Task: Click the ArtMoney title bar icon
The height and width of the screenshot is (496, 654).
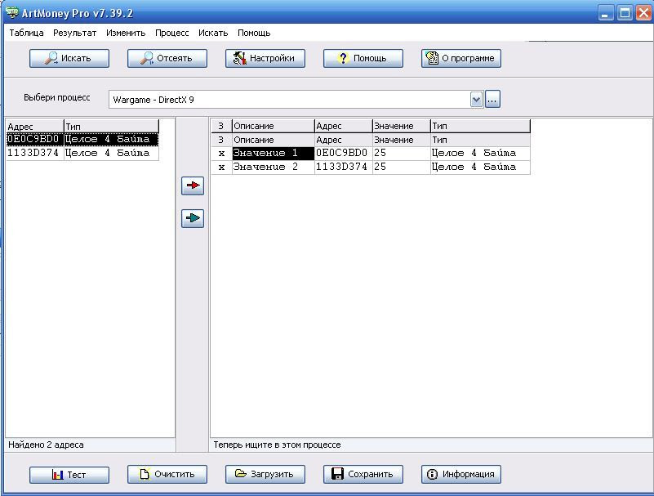Action: coord(12,12)
